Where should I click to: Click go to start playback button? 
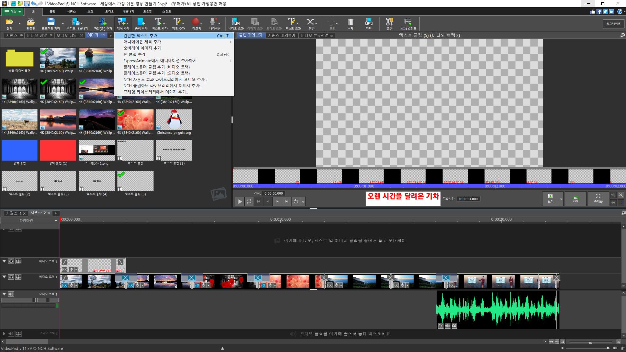click(259, 202)
